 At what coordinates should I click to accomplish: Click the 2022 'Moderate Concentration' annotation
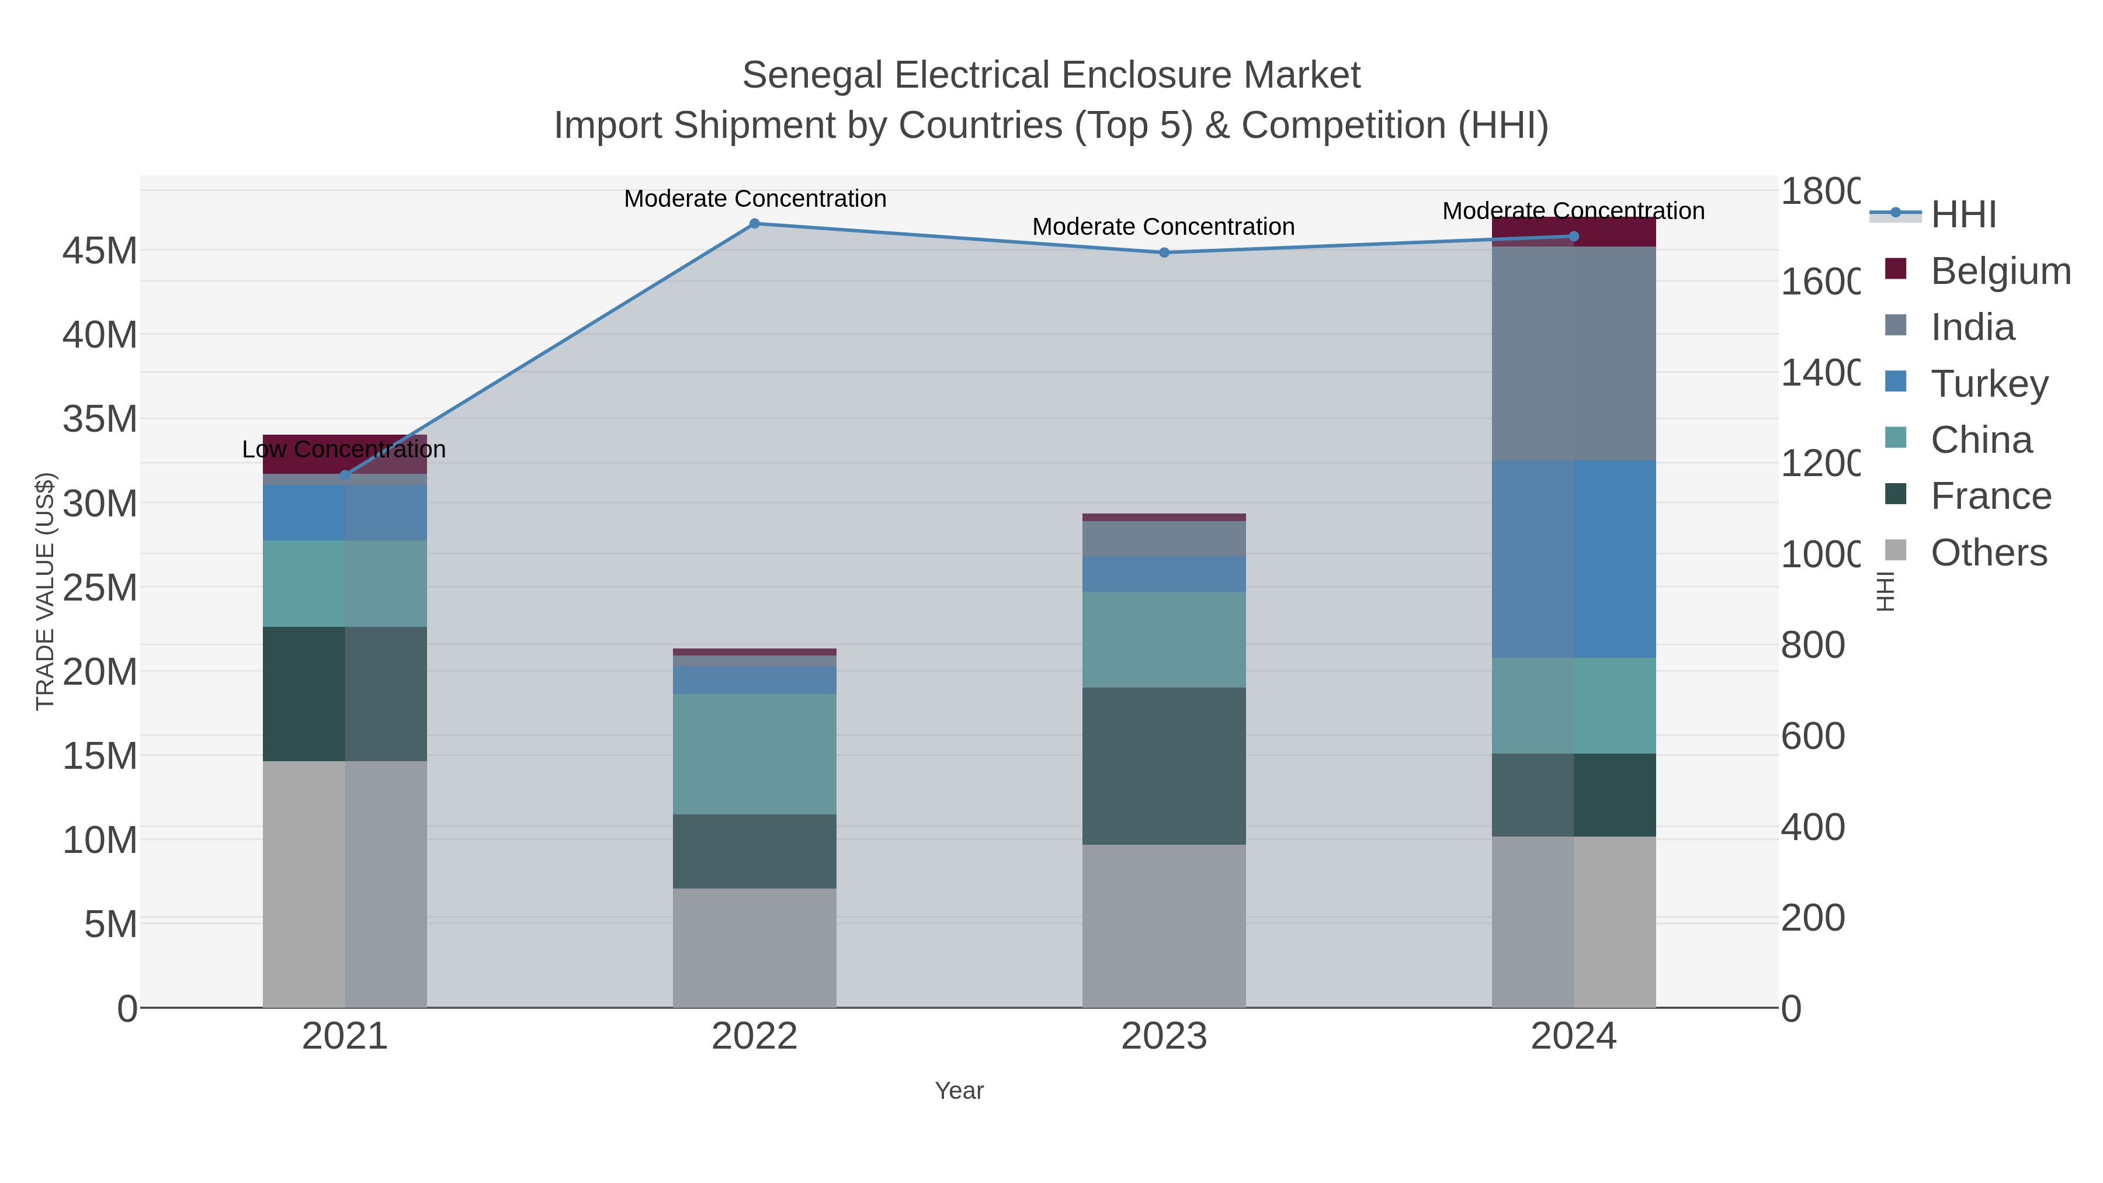755,199
